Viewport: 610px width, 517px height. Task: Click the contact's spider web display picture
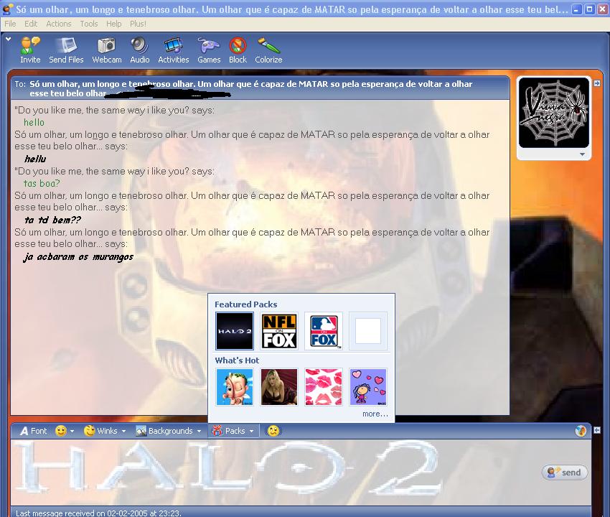click(x=554, y=113)
